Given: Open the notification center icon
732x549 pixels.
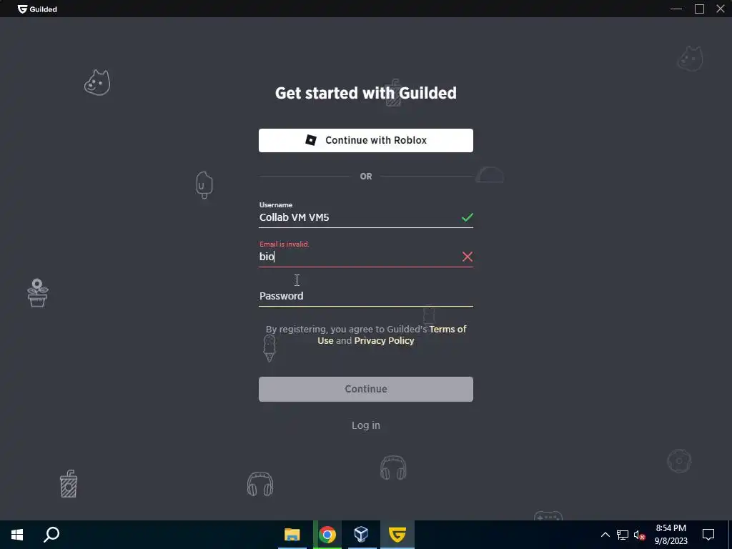Looking at the screenshot, I should tap(708, 535).
